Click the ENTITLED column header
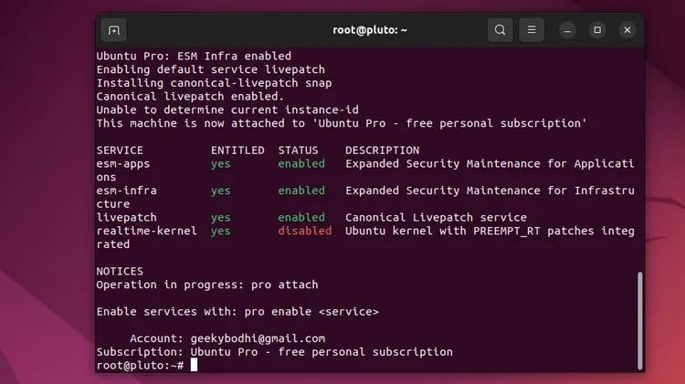The width and height of the screenshot is (685, 384). 237,150
